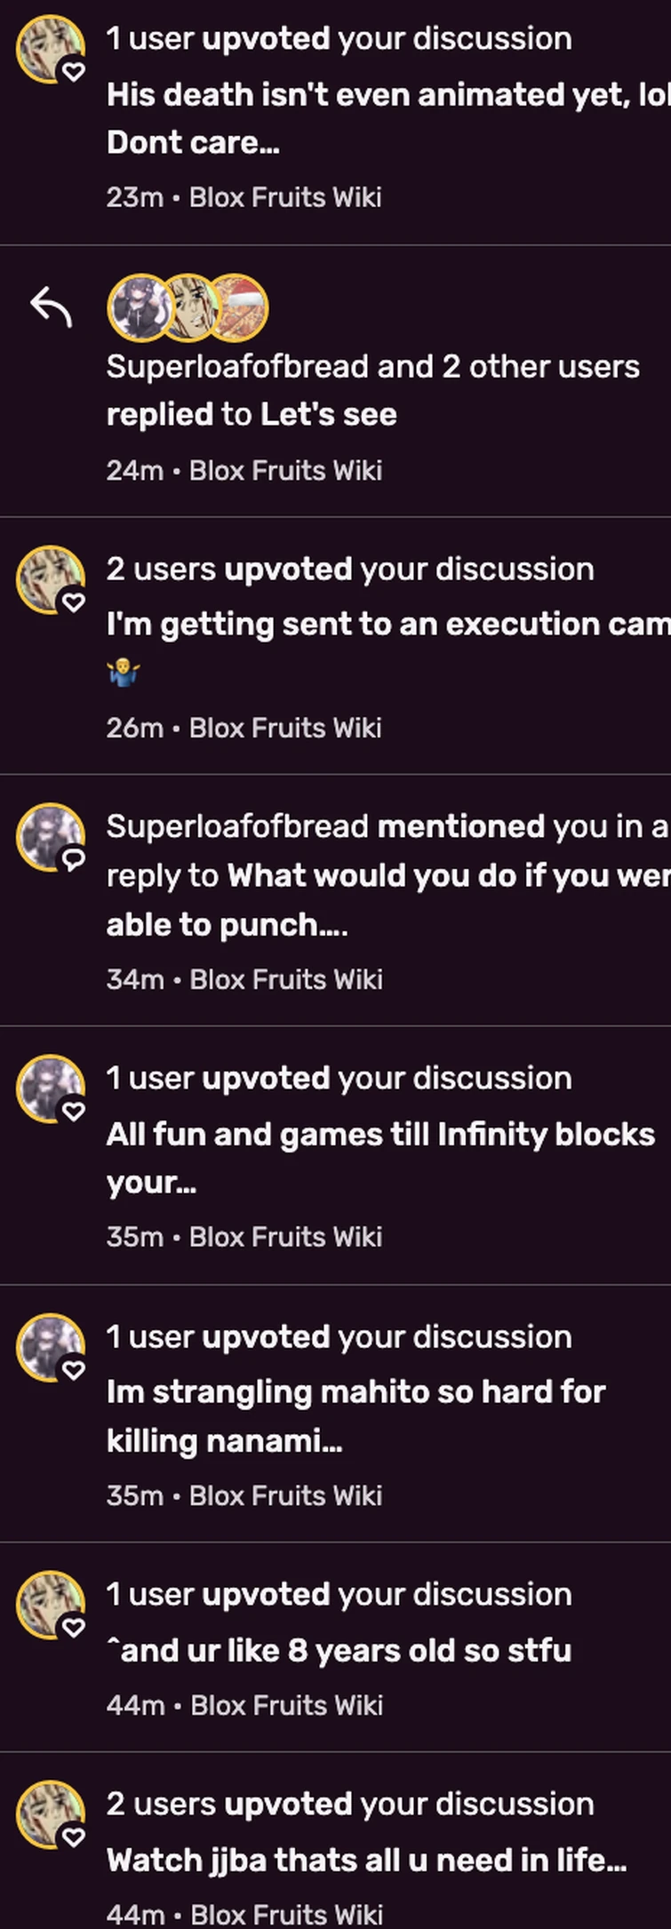The height and width of the screenshot is (1929, 671).
Task: Open "Im strangling mahito so hard" discussion
Action: (355, 1392)
